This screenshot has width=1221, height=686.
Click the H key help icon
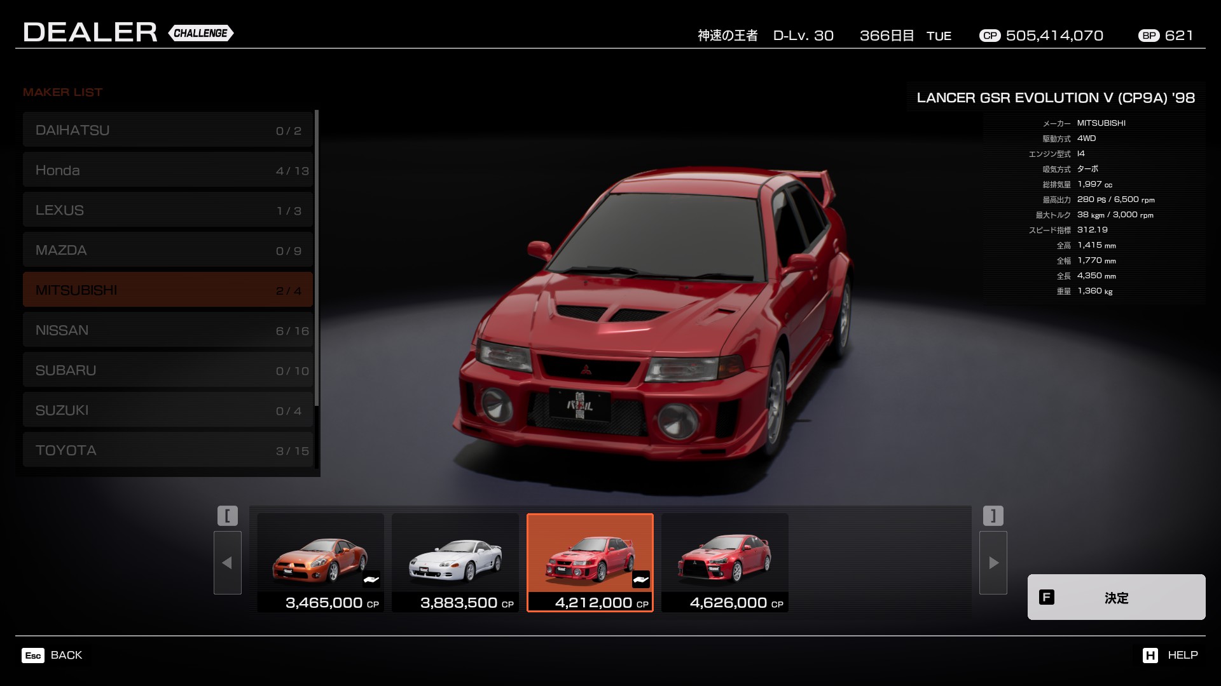[x=1150, y=656]
